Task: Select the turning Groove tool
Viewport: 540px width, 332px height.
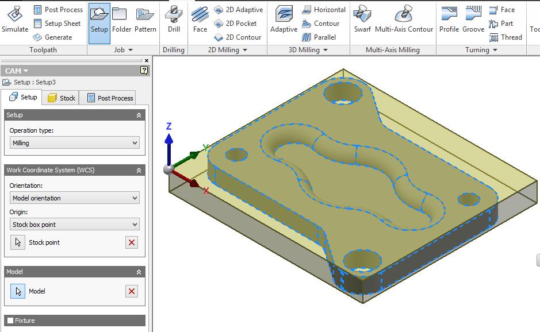Action: point(473,20)
